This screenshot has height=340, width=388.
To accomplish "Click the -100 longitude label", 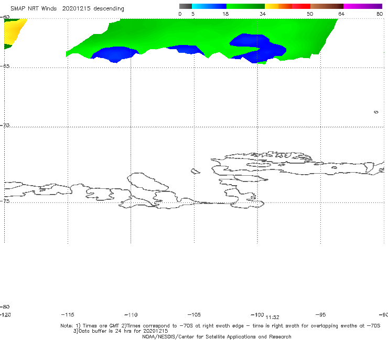I will click(x=257, y=314).
